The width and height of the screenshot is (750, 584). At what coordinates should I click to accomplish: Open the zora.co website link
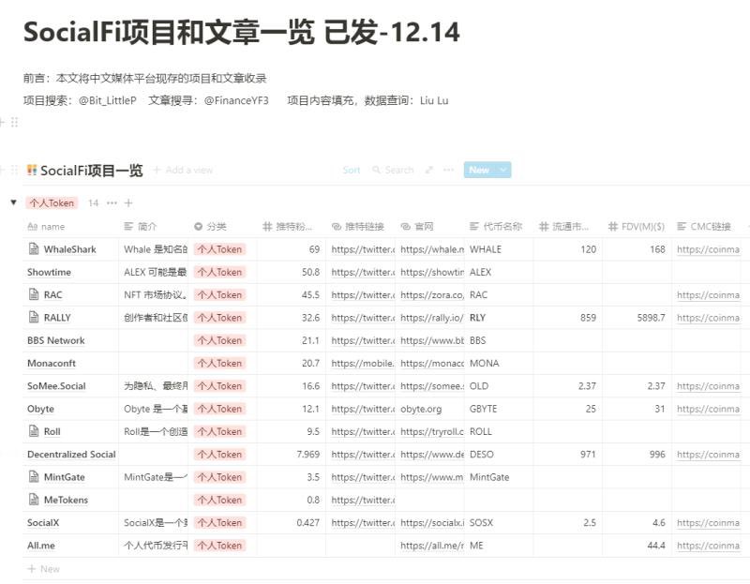tap(432, 294)
